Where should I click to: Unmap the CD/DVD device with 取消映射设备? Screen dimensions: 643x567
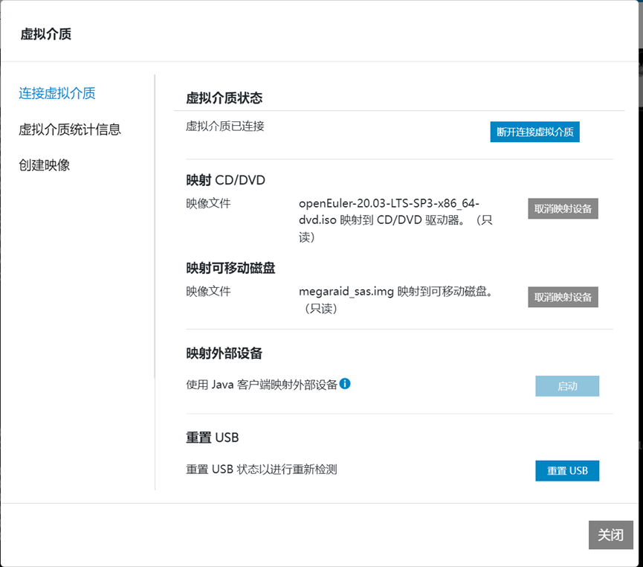click(x=563, y=208)
